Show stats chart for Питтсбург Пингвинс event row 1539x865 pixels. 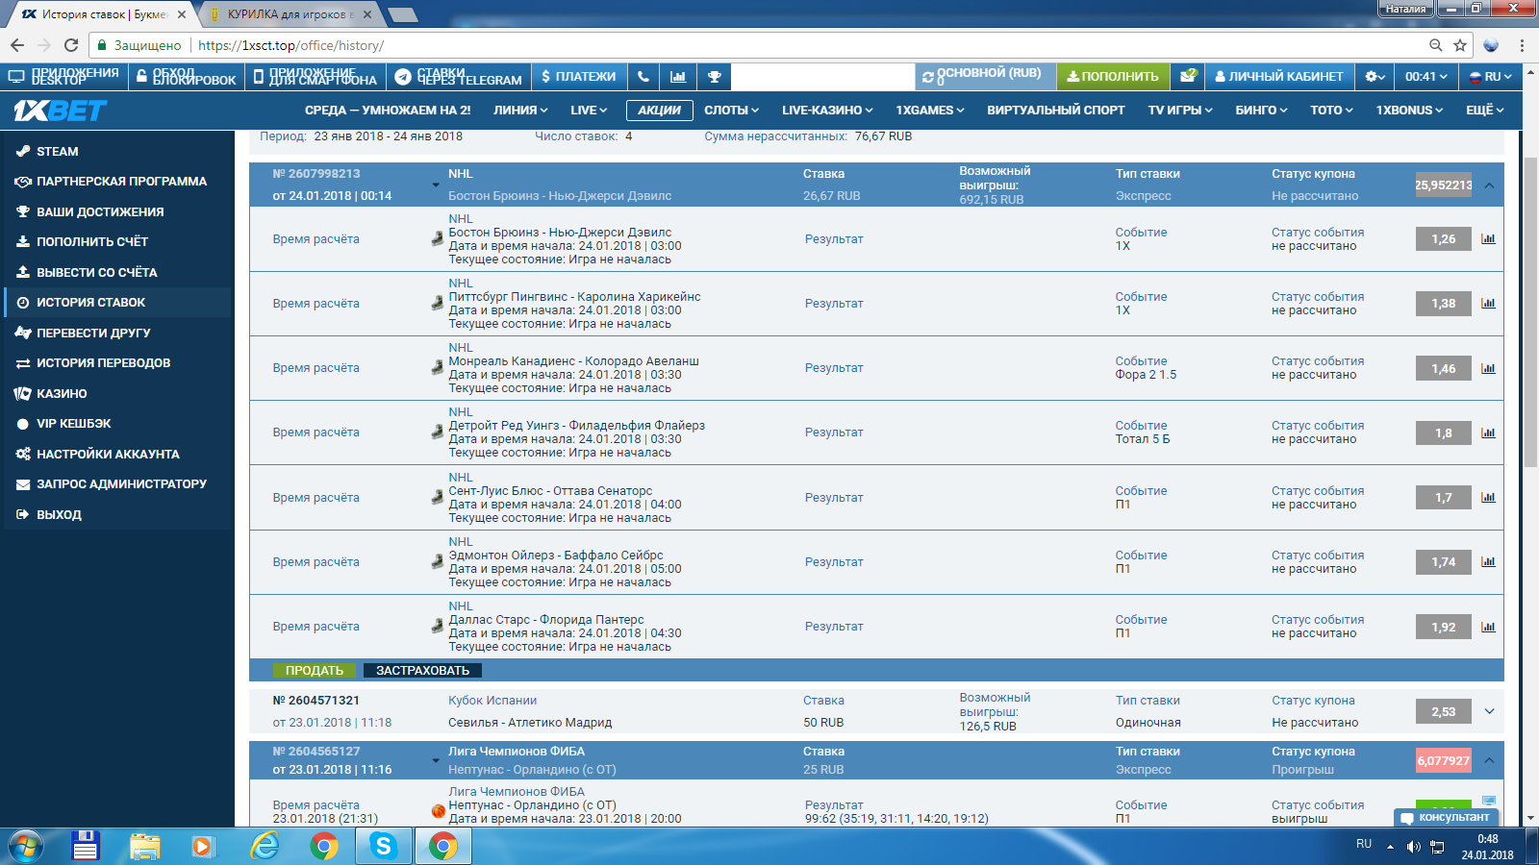pos(1488,304)
